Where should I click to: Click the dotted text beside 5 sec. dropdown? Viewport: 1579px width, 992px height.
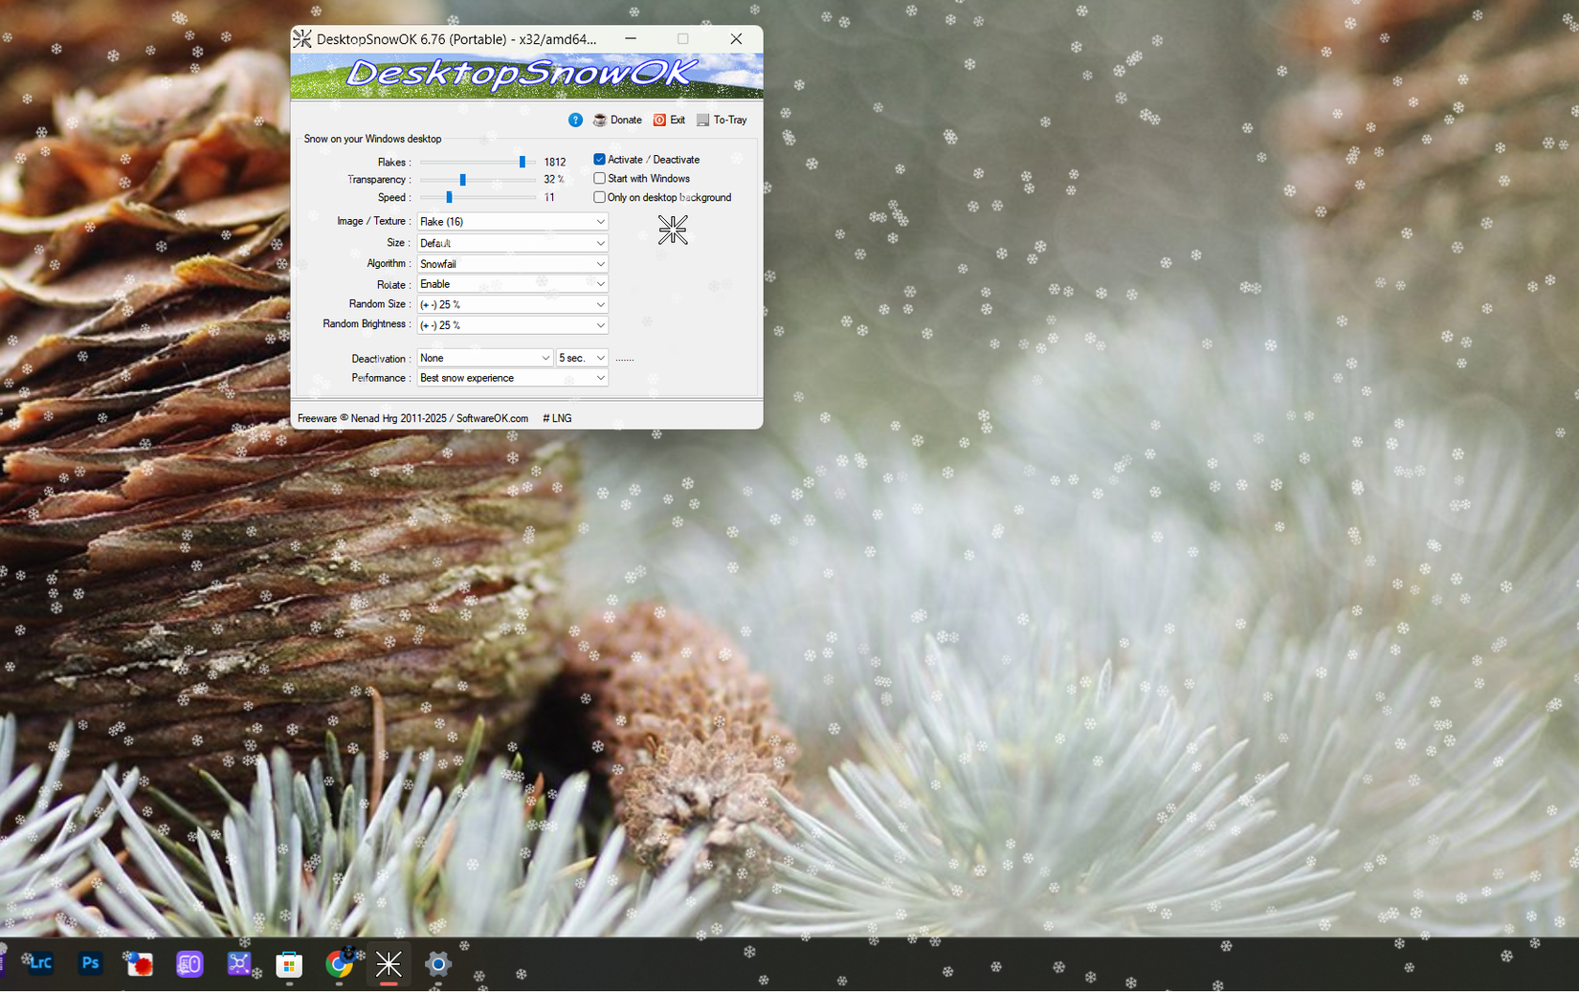coord(624,359)
